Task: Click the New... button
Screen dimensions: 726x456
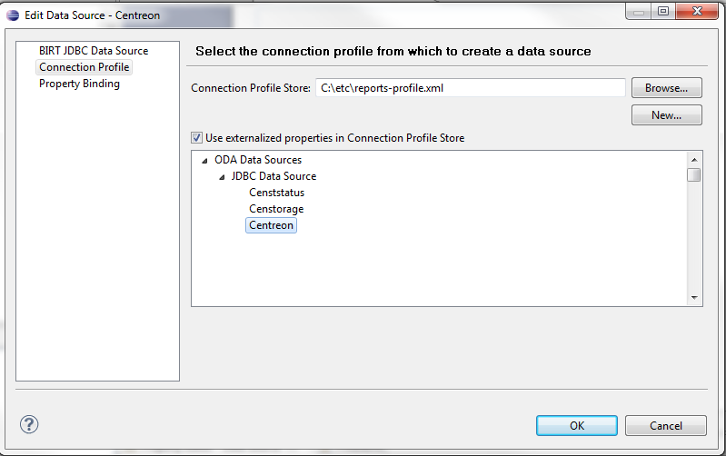Action: 667,115
